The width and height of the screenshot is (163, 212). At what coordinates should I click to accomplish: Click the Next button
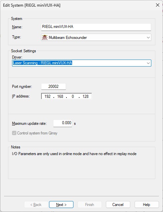[x=61, y=205]
